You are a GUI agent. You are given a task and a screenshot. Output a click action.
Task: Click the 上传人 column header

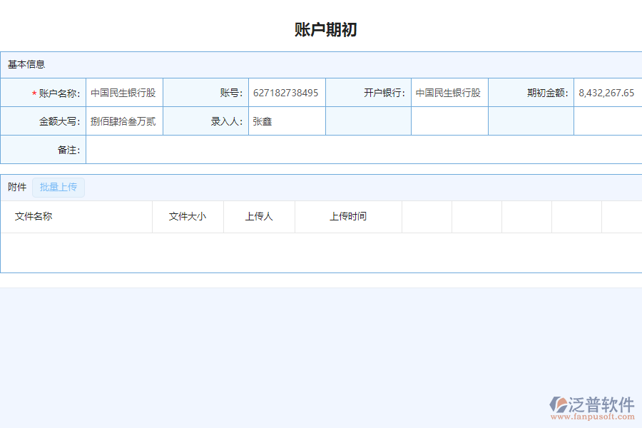click(x=259, y=217)
